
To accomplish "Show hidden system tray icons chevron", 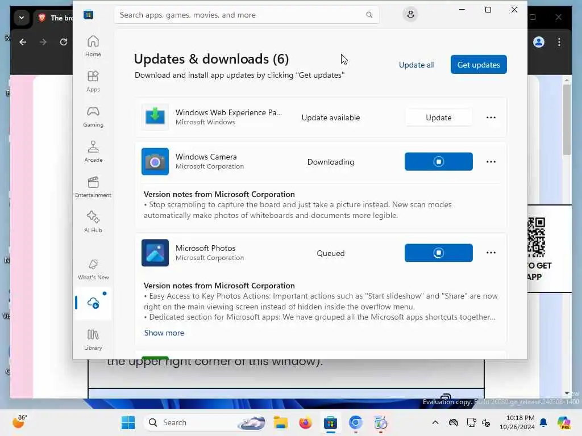I will coord(435,422).
